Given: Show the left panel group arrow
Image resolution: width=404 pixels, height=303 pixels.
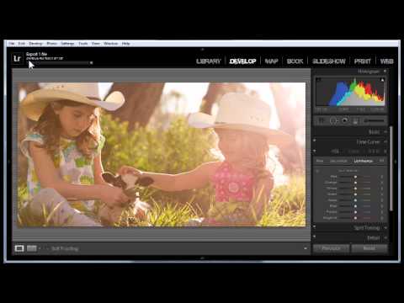Looking at the screenshot, I should [9, 162].
